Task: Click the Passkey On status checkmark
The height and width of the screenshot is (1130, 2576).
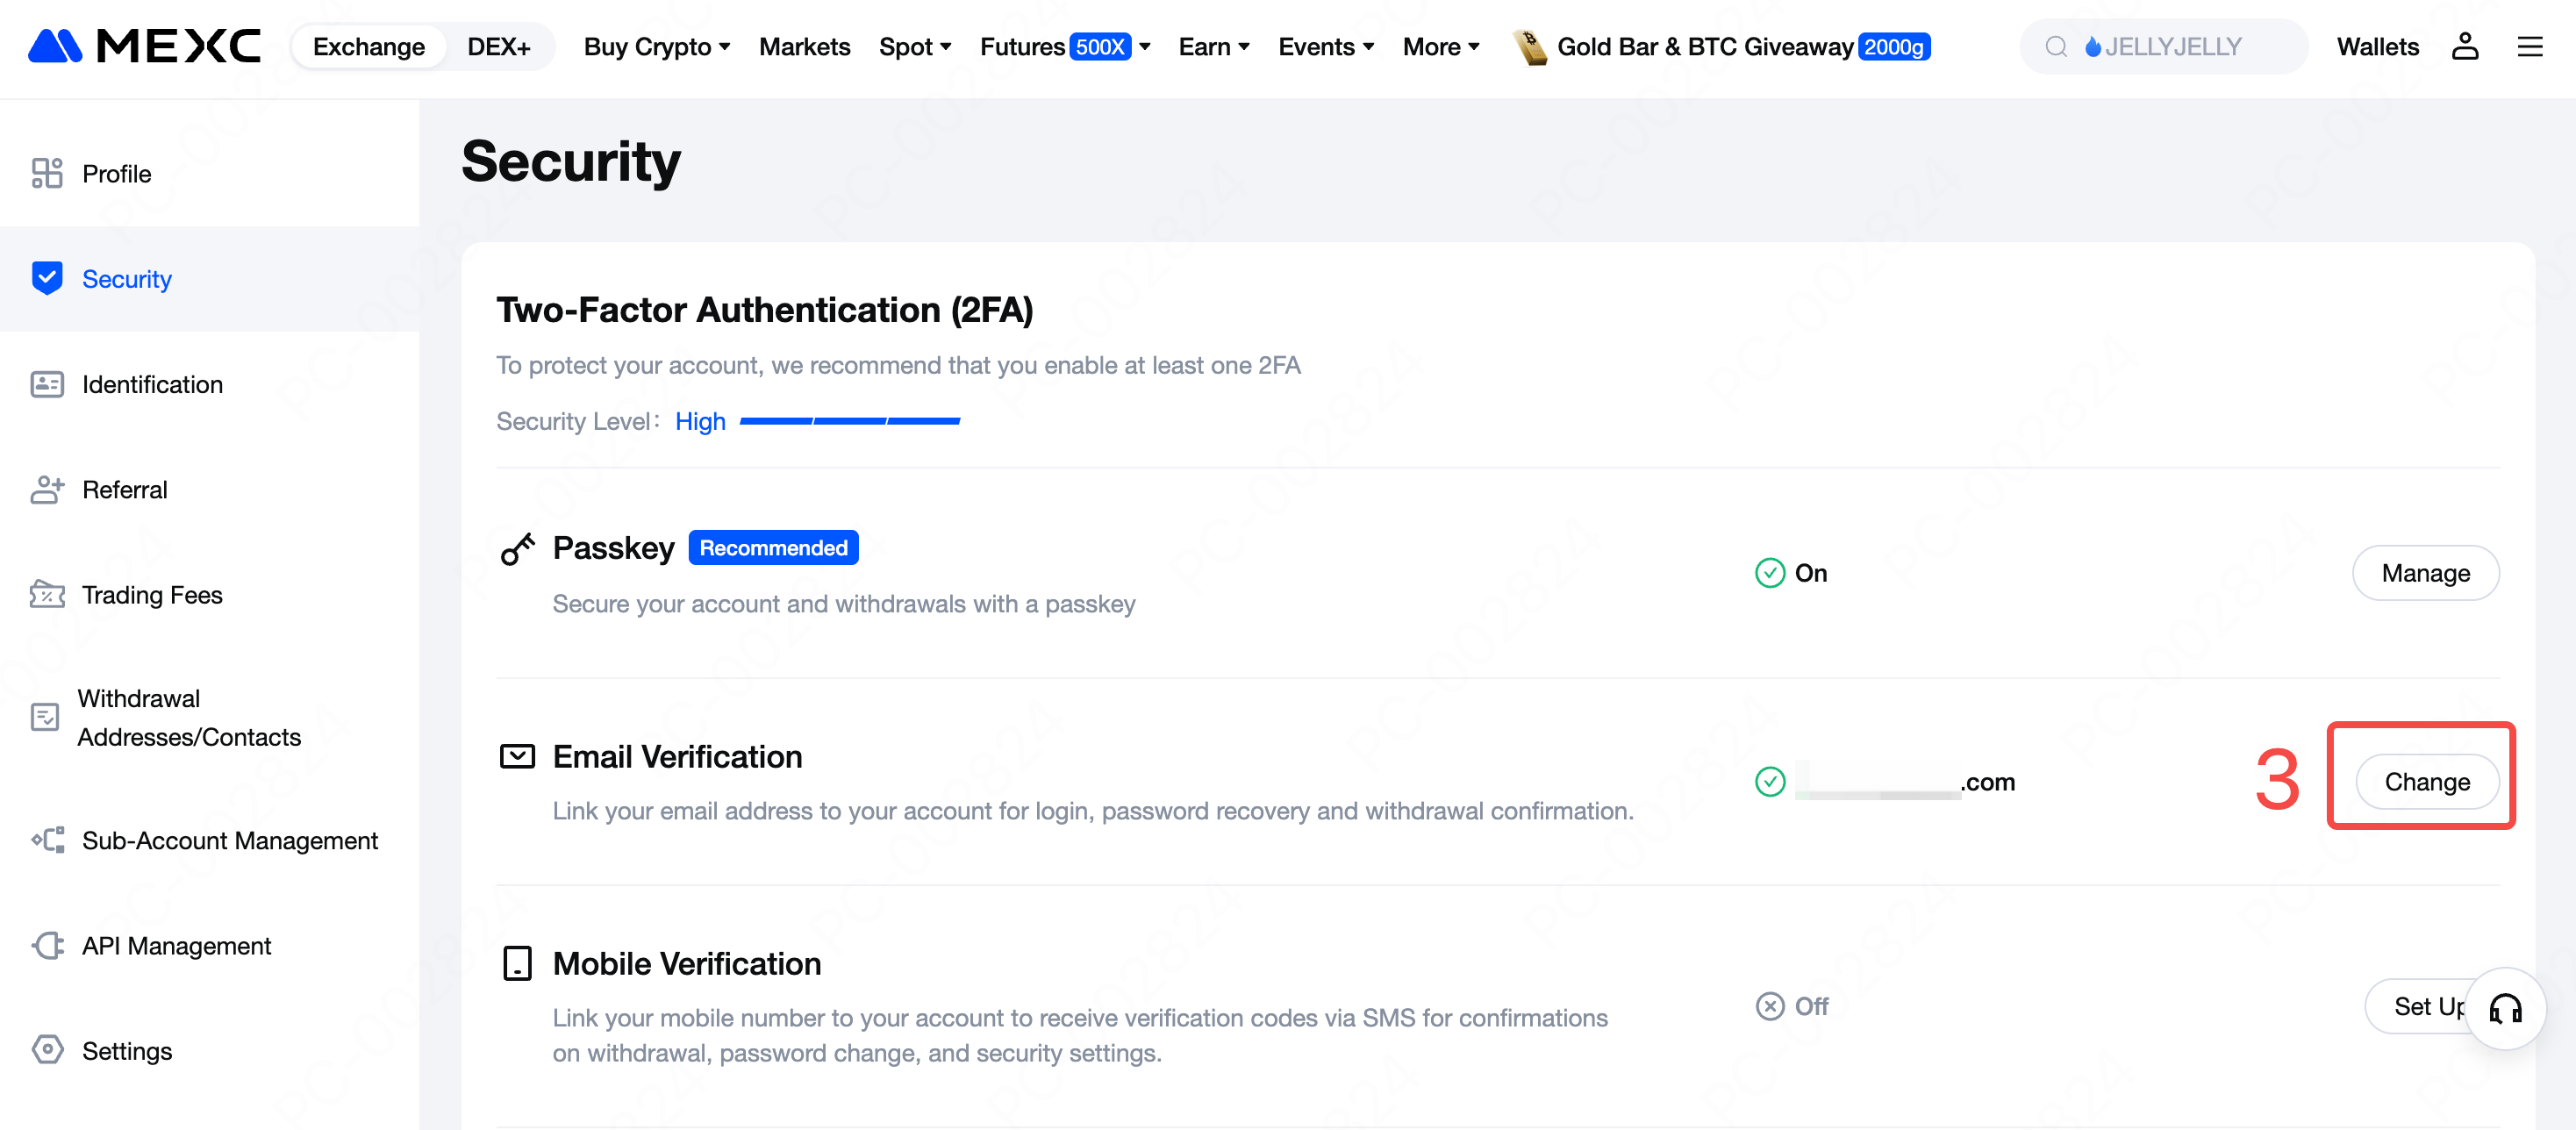Action: pos(1769,573)
